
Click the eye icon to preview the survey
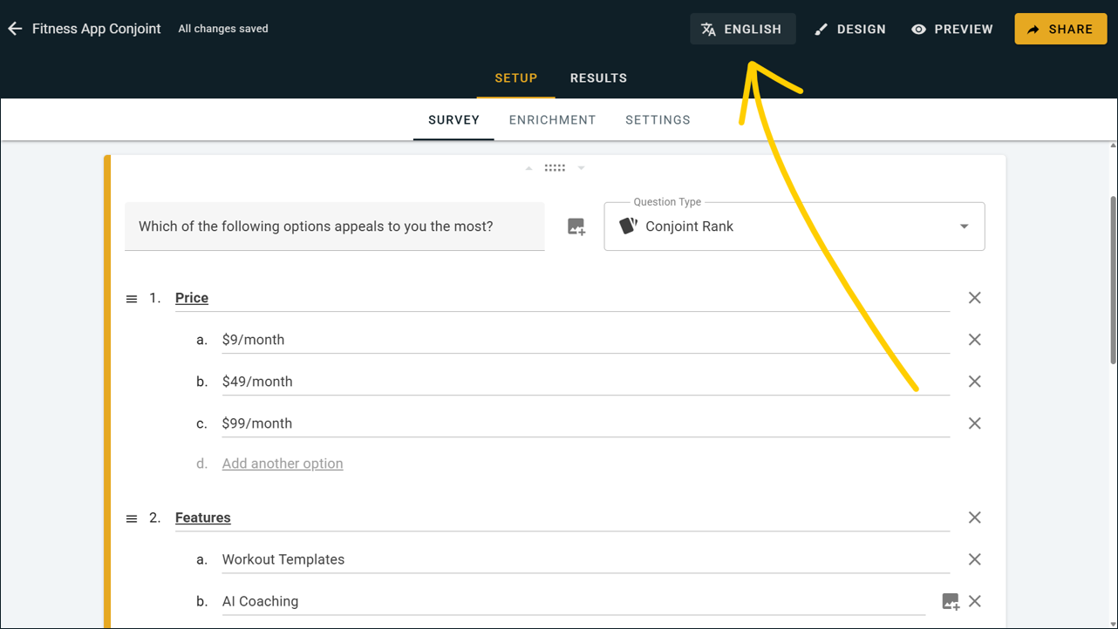pyautogui.click(x=917, y=29)
